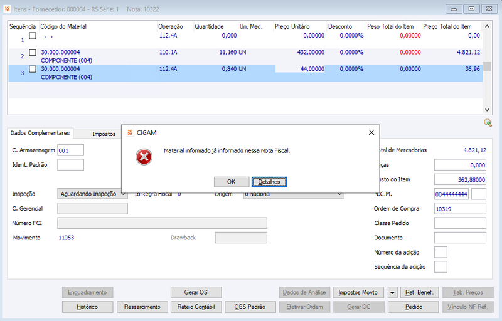The height and width of the screenshot is (321, 502).
Task: Click the Documento input field
Action: pyautogui.click(x=460, y=238)
